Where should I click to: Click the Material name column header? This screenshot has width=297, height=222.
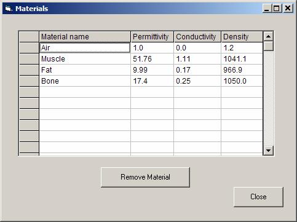pyautogui.click(x=85, y=37)
